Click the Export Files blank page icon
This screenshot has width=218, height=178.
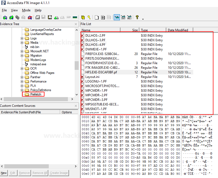point(97,18)
